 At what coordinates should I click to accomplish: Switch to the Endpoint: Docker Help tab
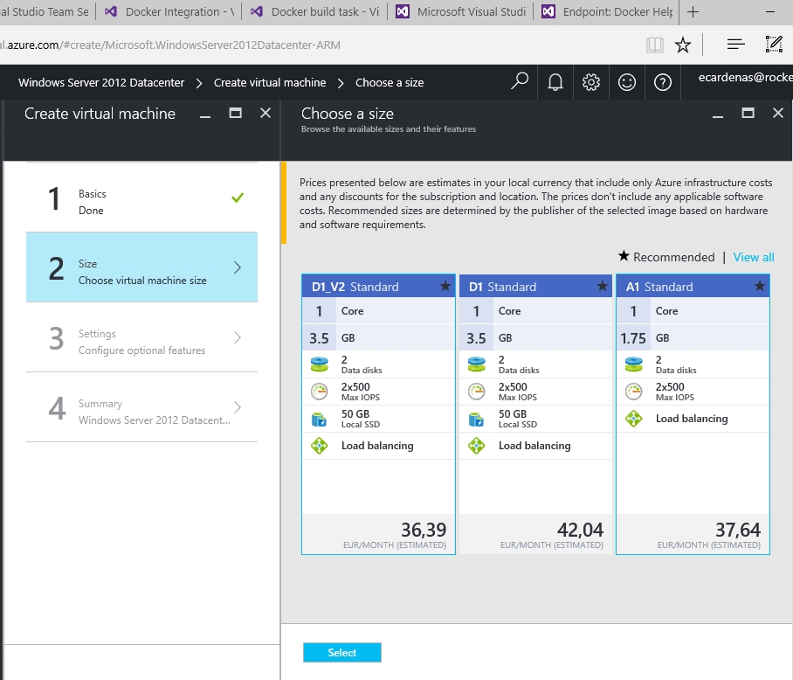(x=606, y=11)
